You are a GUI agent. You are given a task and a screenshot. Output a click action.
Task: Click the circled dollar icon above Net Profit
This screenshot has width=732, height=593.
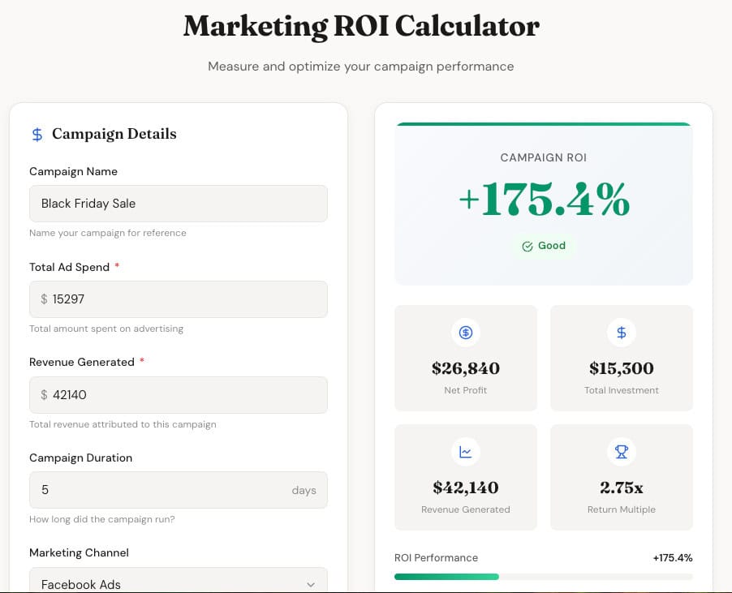pyautogui.click(x=465, y=333)
